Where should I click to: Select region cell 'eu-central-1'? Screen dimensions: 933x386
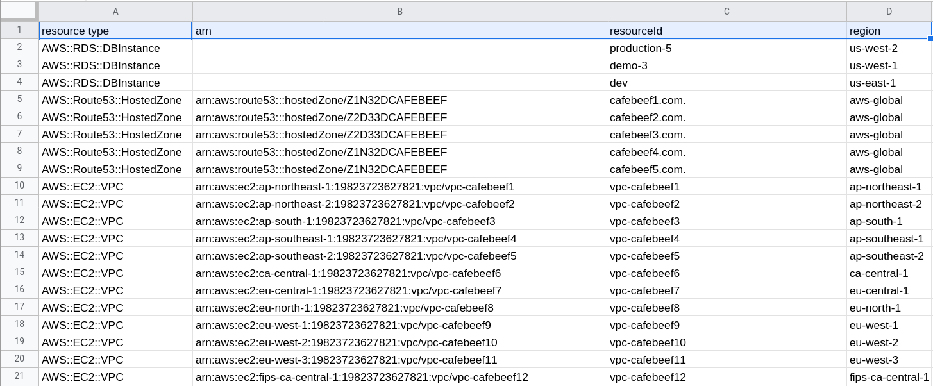point(889,290)
